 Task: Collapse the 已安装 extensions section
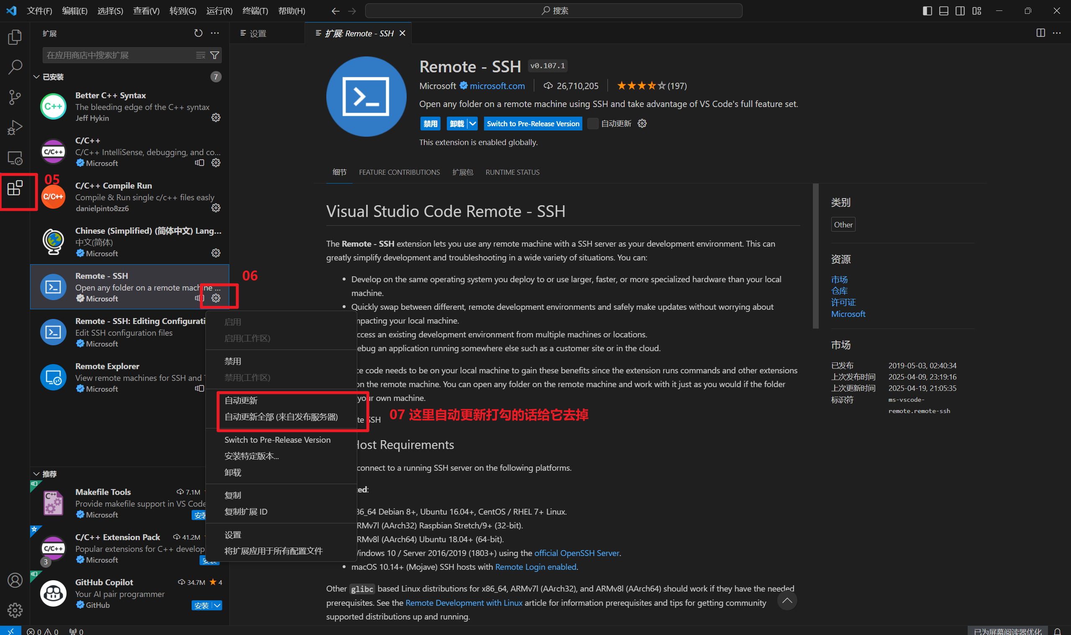[37, 77]
